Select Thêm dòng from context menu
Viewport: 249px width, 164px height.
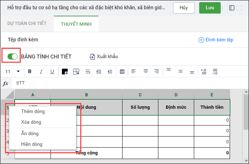[33, 111]
